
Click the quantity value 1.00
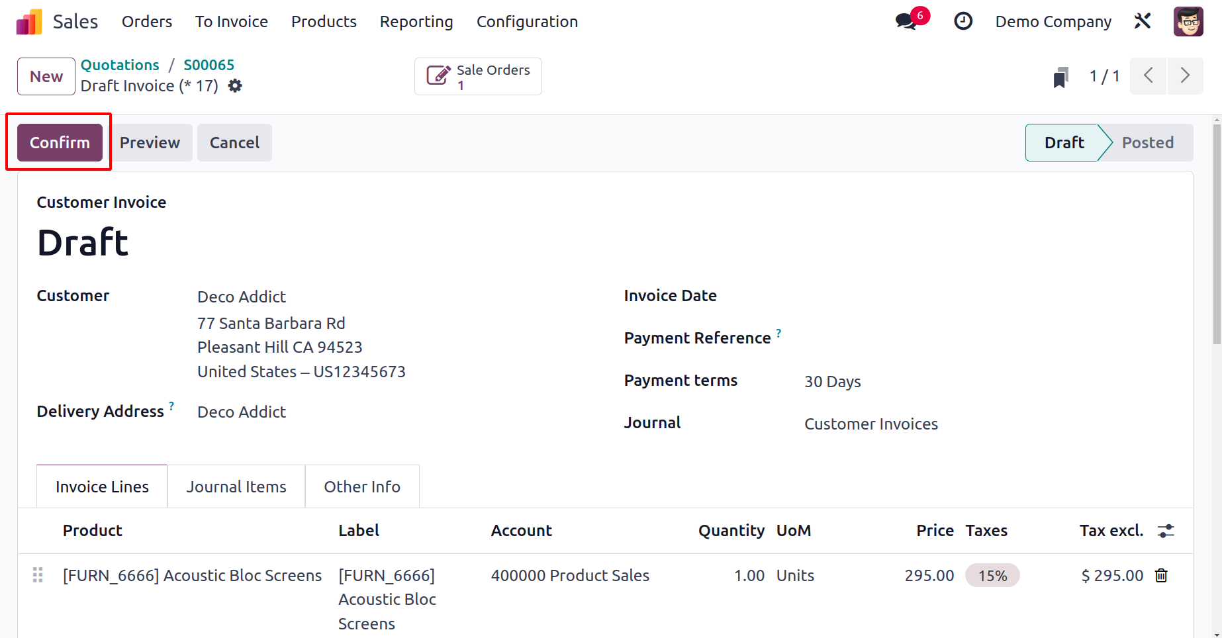[x=749, y=576]
